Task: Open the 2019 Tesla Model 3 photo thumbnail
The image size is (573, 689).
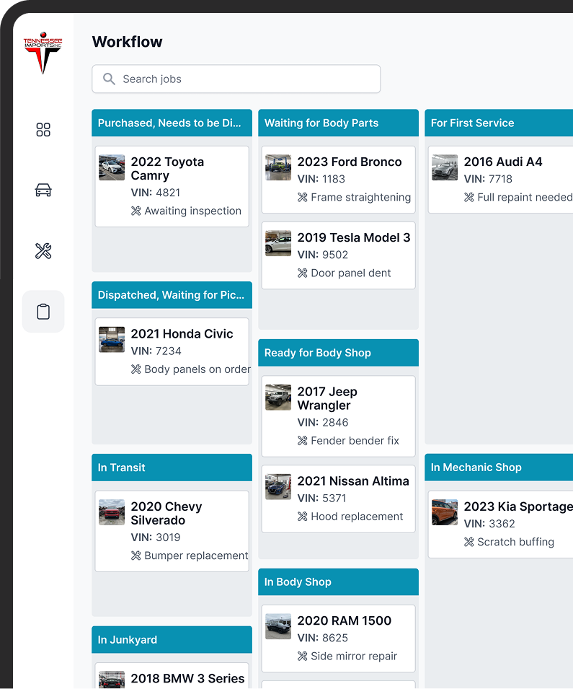Action: tap(278, 243)
